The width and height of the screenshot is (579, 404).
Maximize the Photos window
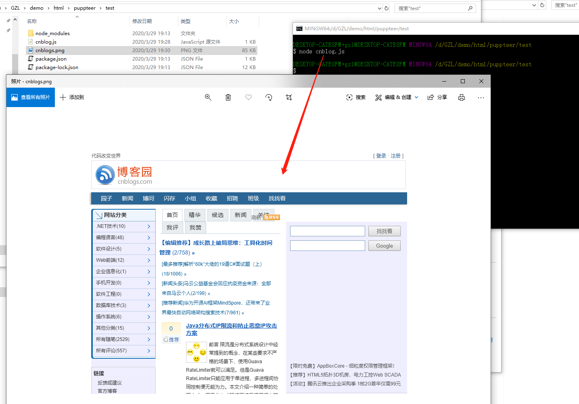463,81
